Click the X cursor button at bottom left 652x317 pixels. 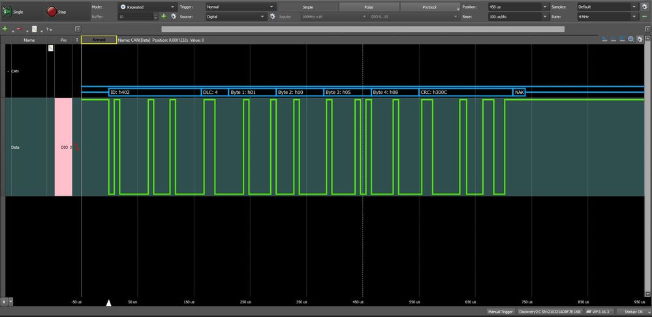click(x=4, y=301)
